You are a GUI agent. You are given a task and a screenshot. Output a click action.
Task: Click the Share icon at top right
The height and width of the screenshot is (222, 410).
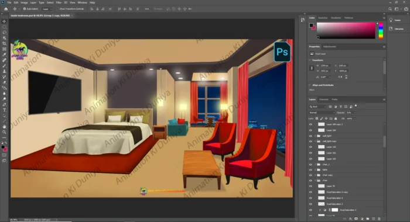click(406, 9)
